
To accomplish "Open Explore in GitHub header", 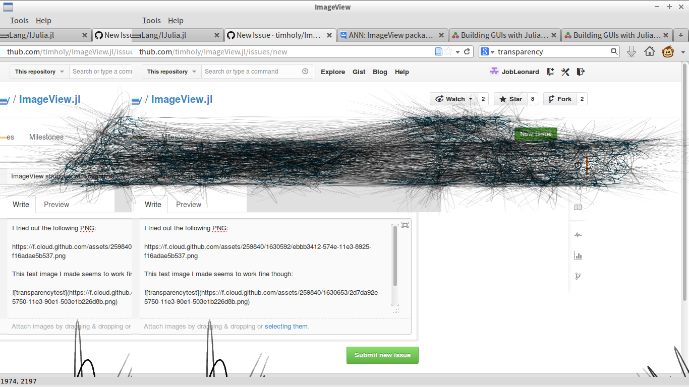I will 333,72.
